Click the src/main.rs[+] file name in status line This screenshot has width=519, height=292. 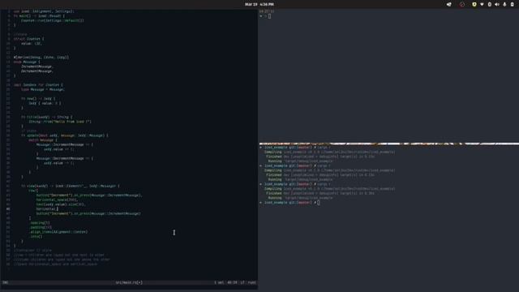(x=129, y=282)
